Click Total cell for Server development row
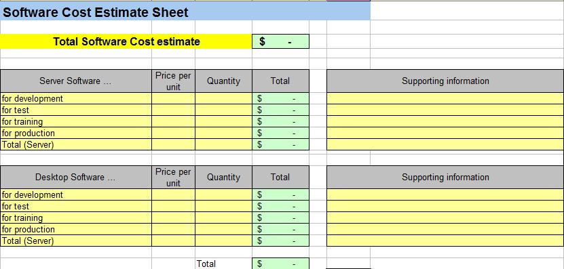 click(280, 98)
